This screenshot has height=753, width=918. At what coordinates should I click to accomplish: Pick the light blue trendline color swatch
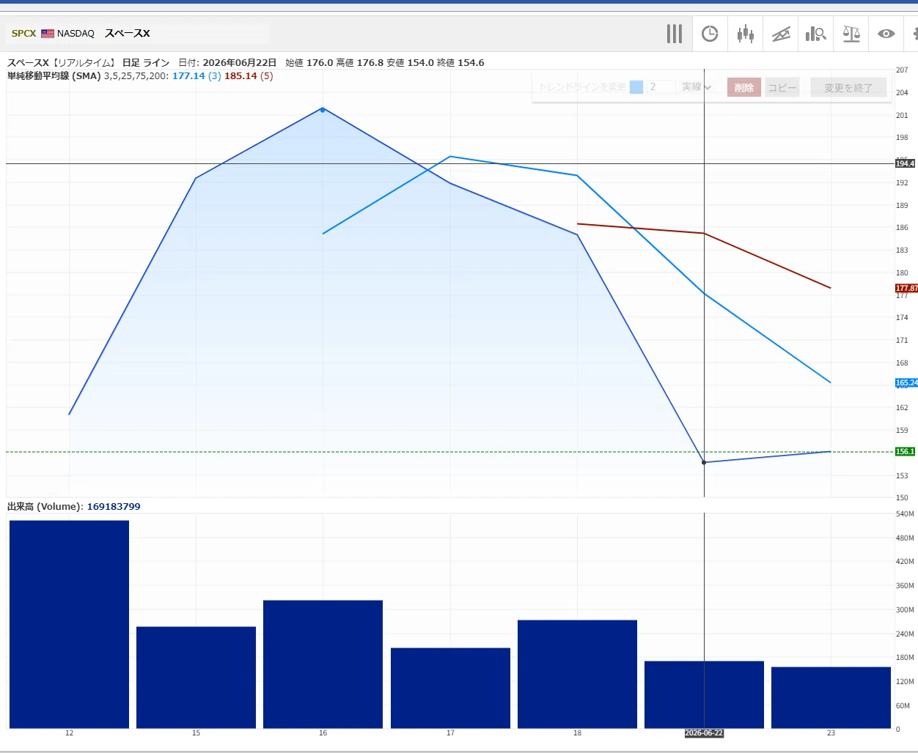[636, 87]
